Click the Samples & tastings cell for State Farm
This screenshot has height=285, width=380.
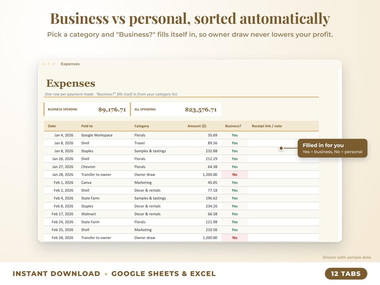[150, 198]
